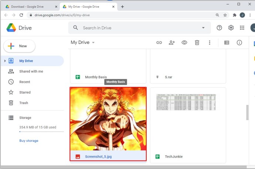
Task: Click browser forward arrow
Action: pyautogui.click(x=14, y=15)
